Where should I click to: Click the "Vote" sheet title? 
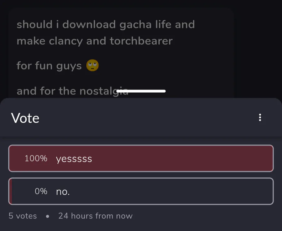(x=25, y=118)
